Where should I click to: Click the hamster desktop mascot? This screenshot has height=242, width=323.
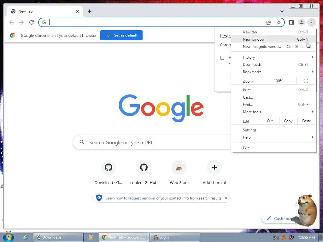[x=306, y=210]
